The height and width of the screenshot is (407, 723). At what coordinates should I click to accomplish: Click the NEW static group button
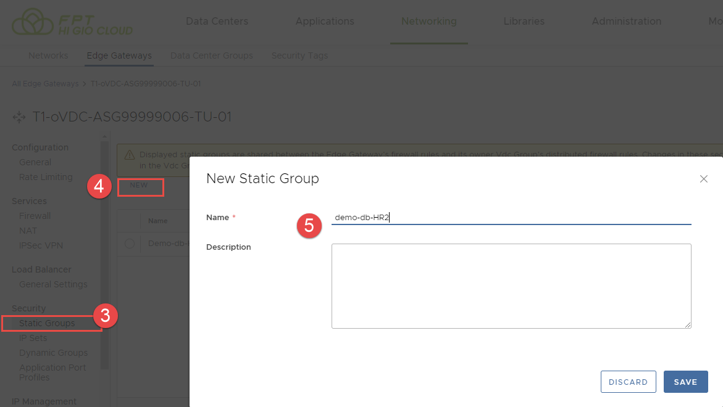(140, 186)
